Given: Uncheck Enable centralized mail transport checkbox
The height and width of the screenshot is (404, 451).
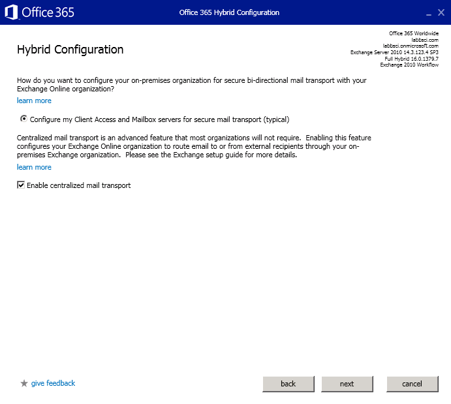Looking at the screenshot, I should [x=21, y=185].
